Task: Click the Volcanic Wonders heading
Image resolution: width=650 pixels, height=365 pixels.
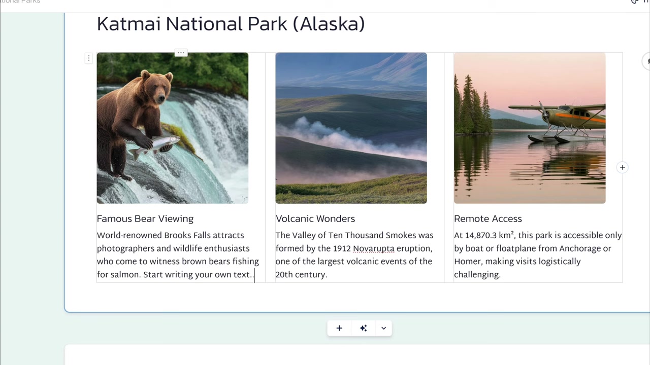Action: point(315,218)
